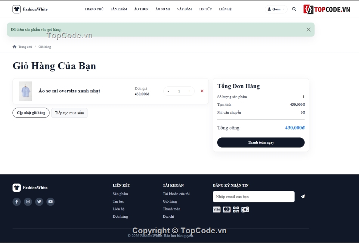Open the YouTube footer icon
The width and height of the screenshot is (359, 243).
point(51,201)
